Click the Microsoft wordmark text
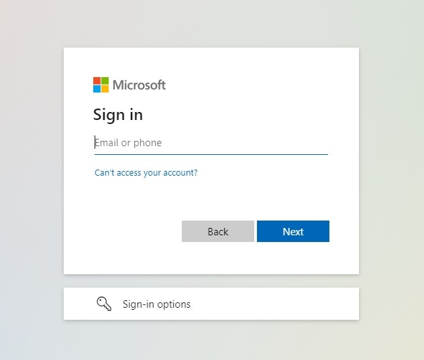 point(139,85)
